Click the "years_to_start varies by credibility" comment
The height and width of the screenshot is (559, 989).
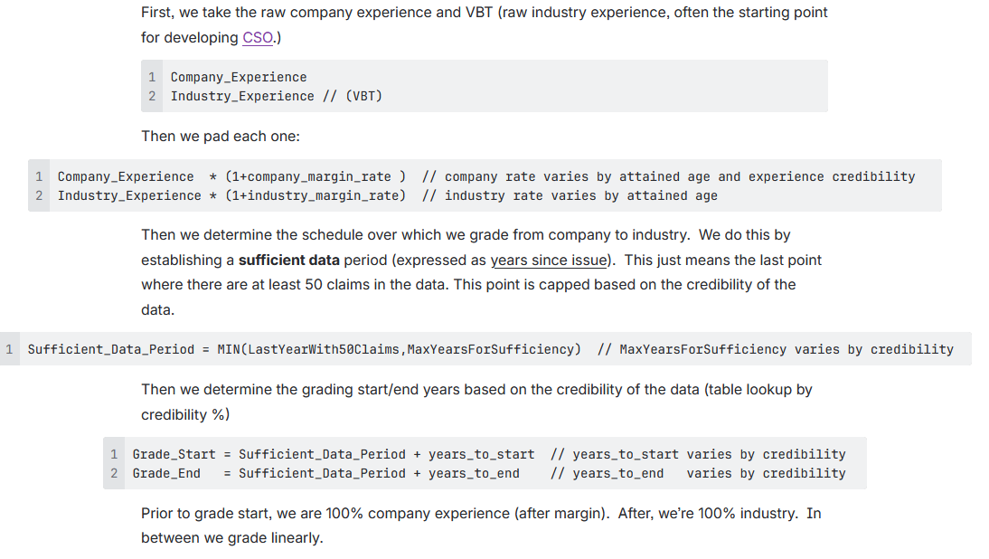click(698, 455)
